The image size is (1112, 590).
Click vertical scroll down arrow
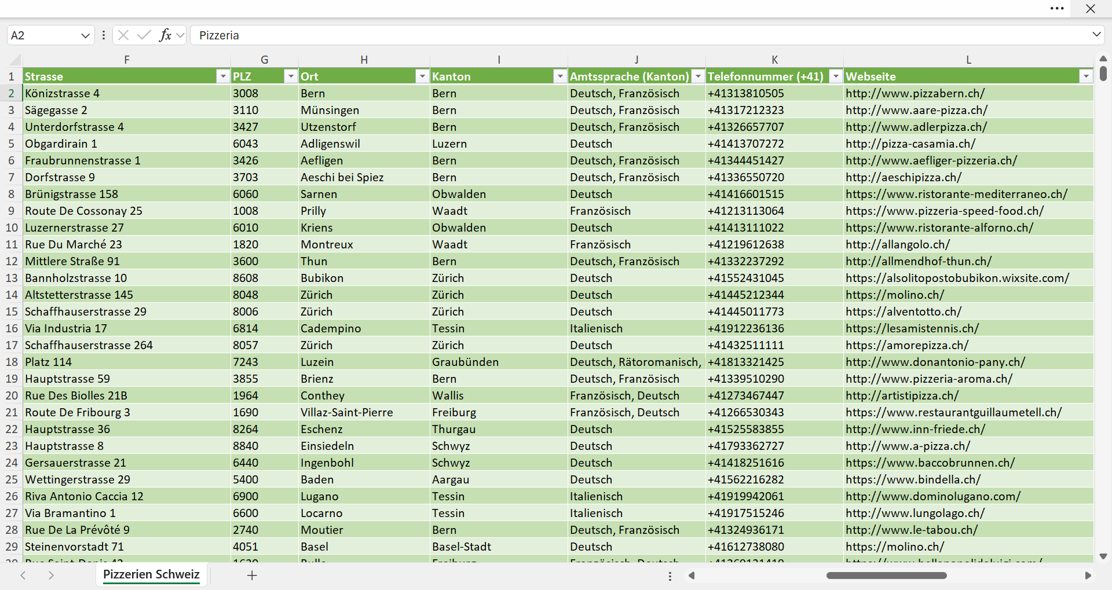coord(1103,556)
